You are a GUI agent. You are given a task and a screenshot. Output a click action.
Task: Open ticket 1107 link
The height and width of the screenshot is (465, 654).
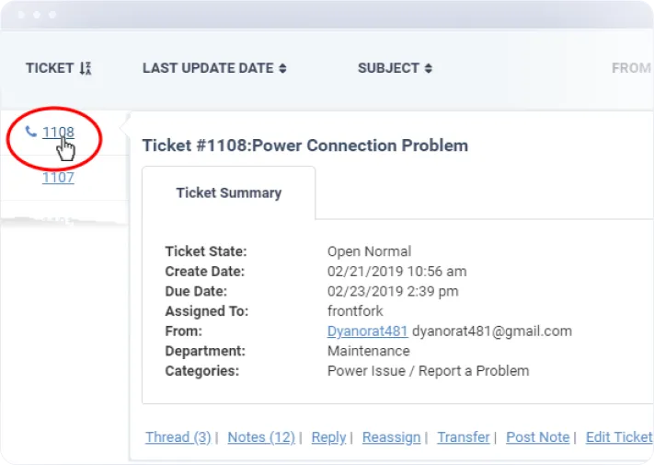pyautogui.click(x=58, y=178)
